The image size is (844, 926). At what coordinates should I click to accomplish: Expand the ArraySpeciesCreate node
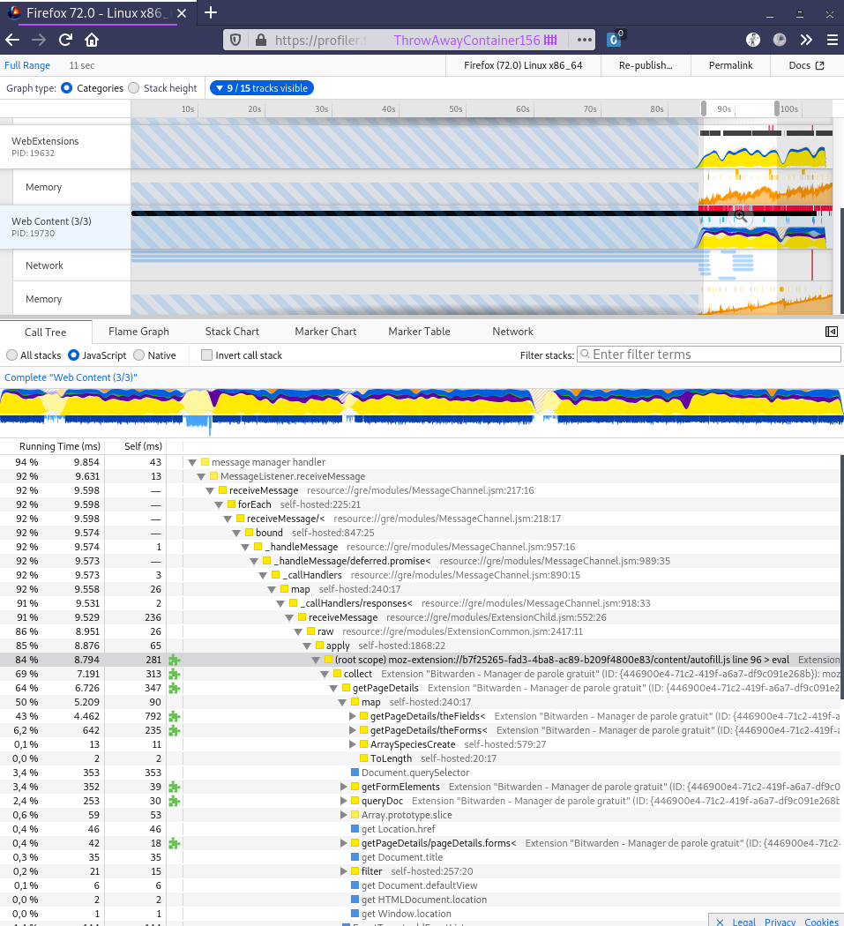point(353,744)
